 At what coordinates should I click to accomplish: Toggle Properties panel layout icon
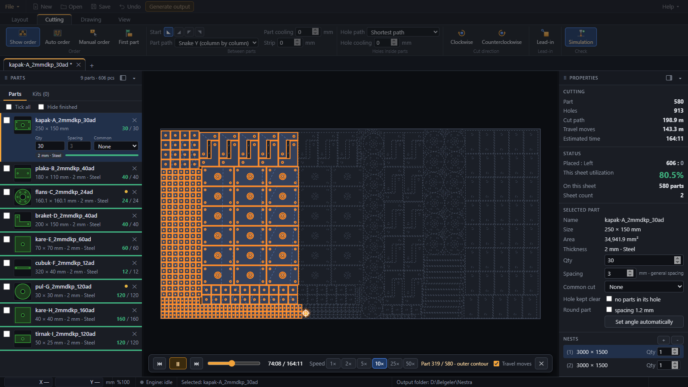pos(669,78)
